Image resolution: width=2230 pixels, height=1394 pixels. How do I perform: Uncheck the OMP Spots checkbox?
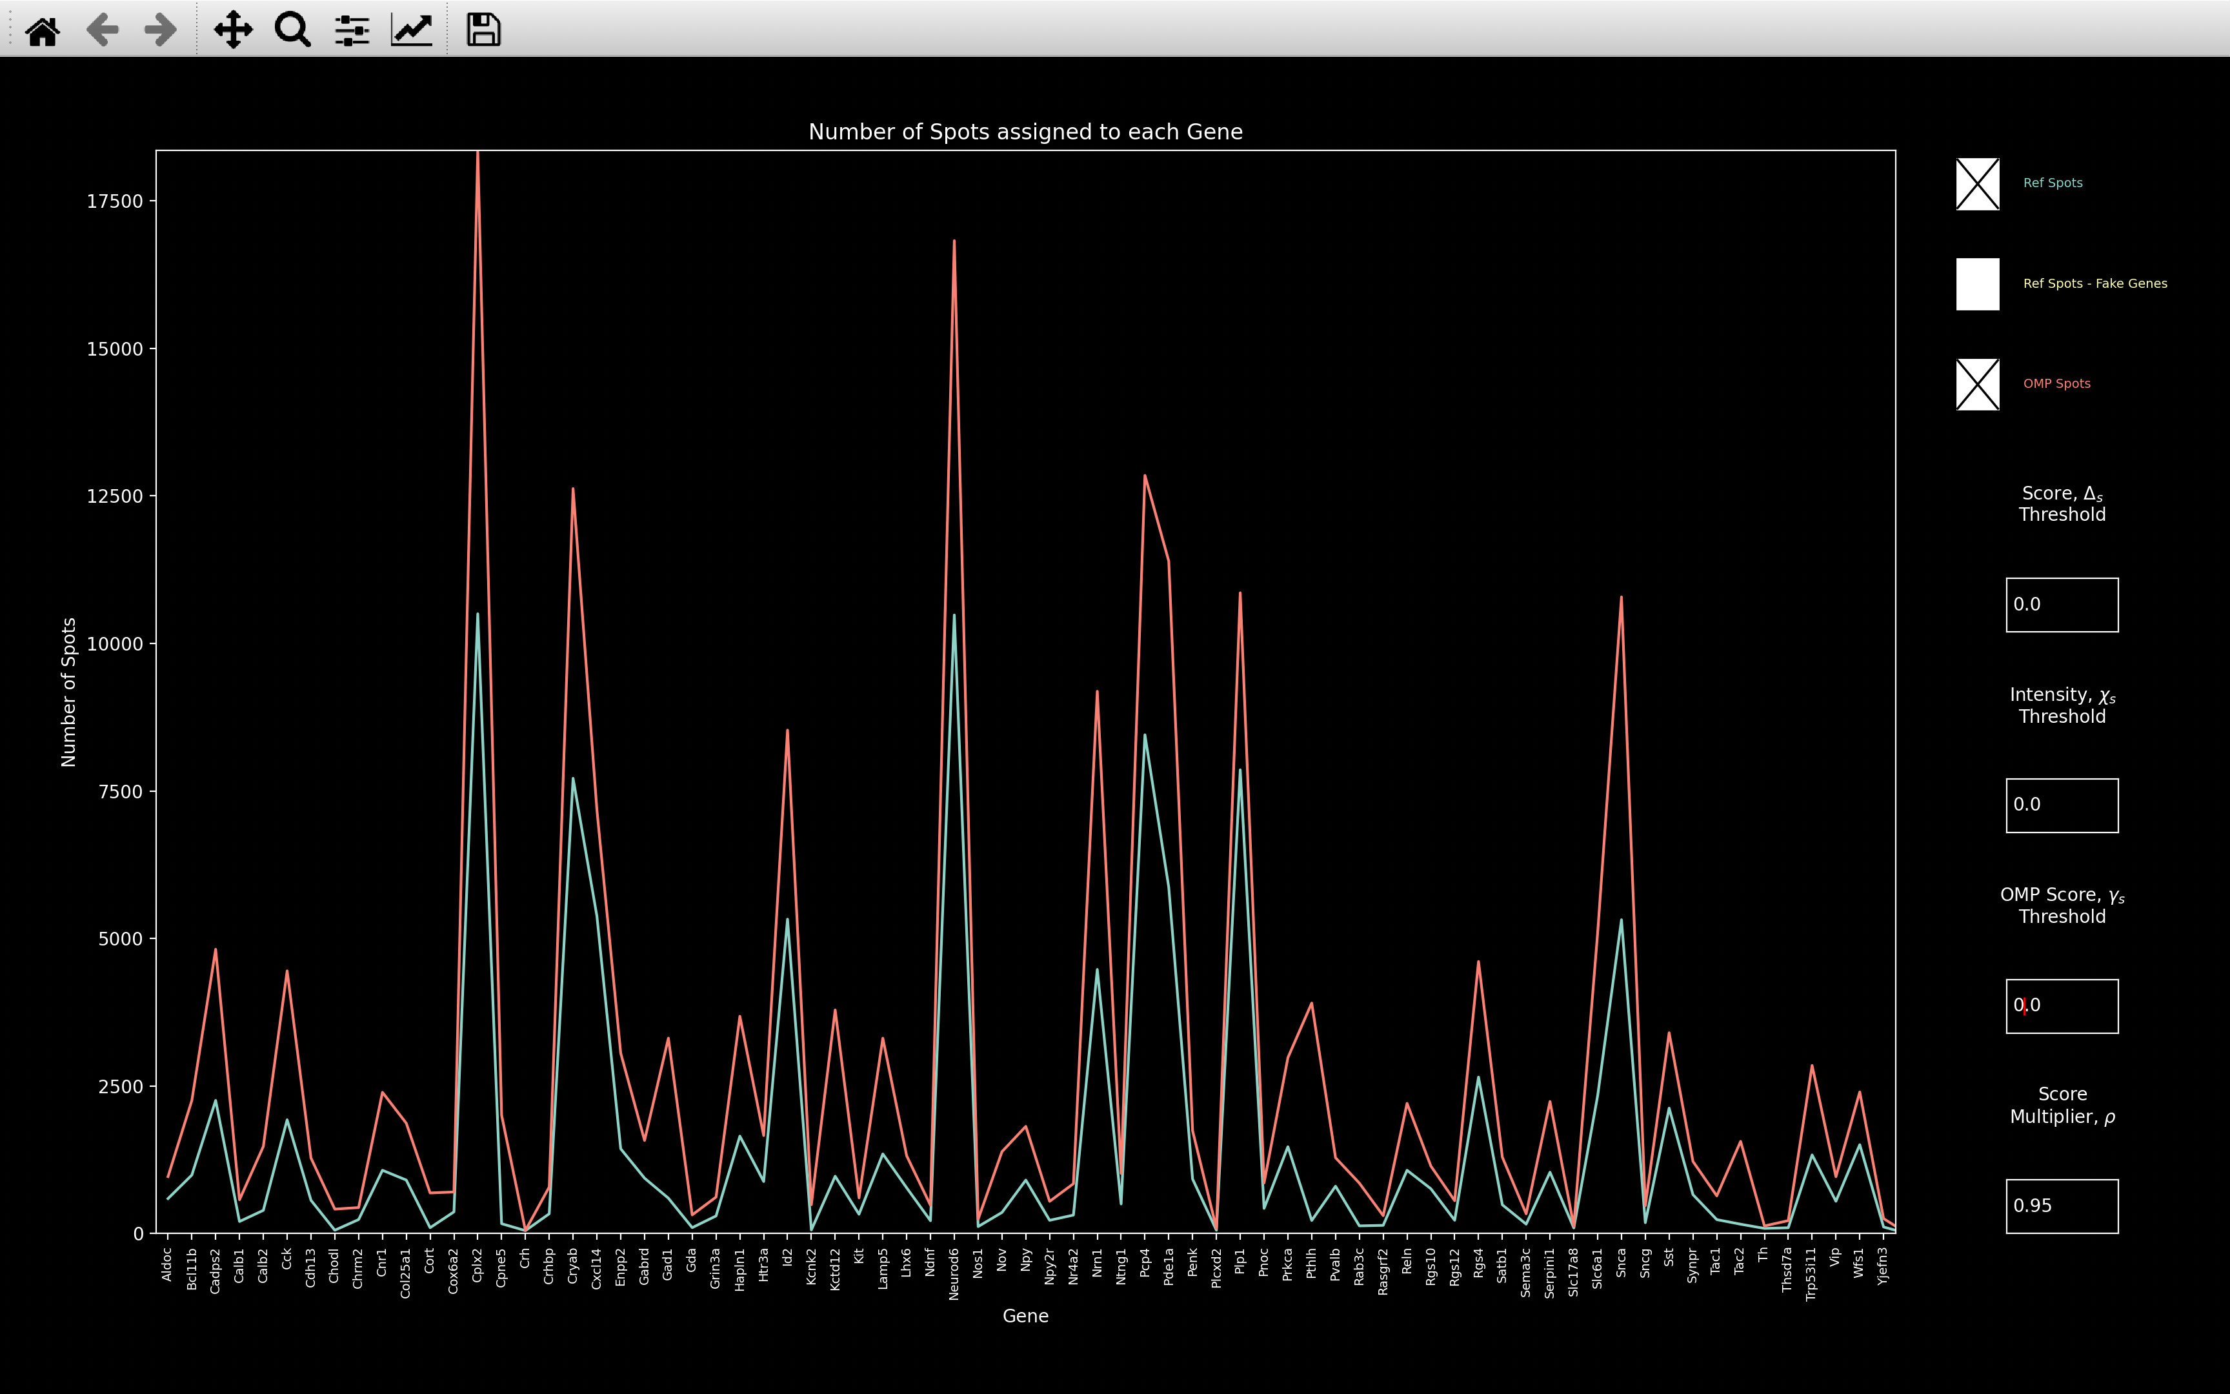1978,385
